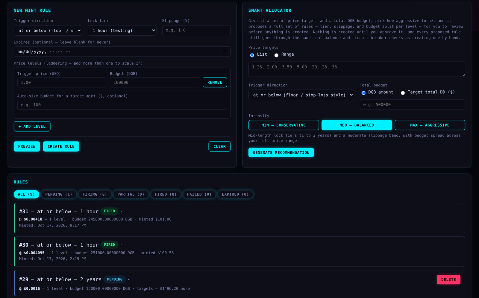Viewport: 479px width, 298px height.
Task: Expand details arrow for rule #29
Action: [129, 279]
